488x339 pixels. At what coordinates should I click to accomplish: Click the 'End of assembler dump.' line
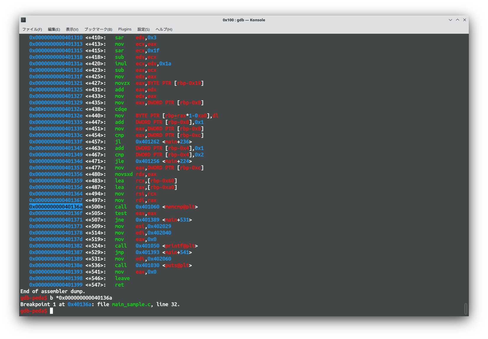(53, 291)
